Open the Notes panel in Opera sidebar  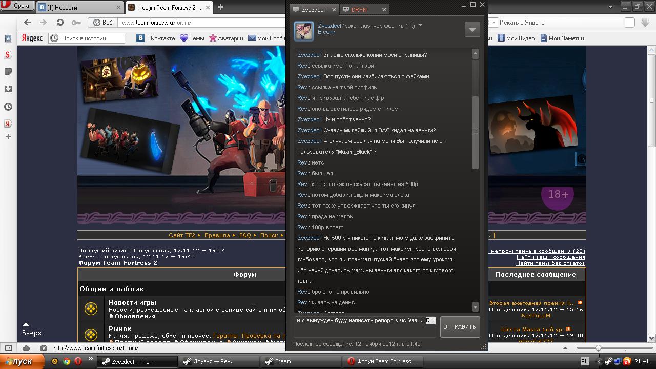pyautogui.click(x=8, y=72)
